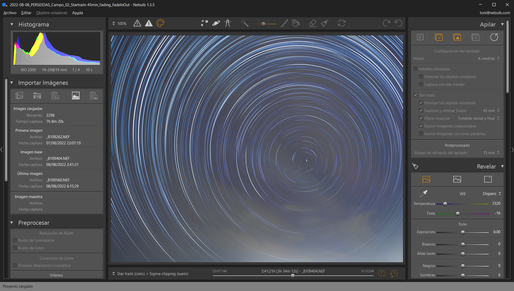The image size is (514, 291).
Task: Enable Estrellas alineadas checkbox
Action: (416, 69)
